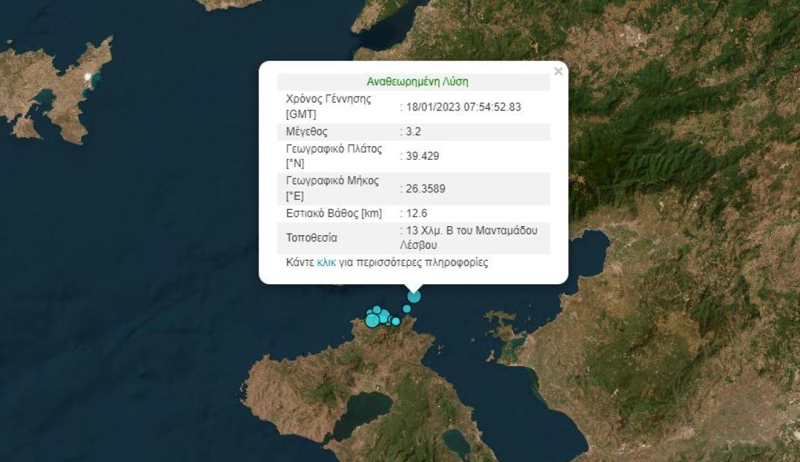The height and width of the screenshot is (462, 800).
Task: Click the 'Τοποθεσία' row label
Action: pyautogui.click(x=312, y=238)
